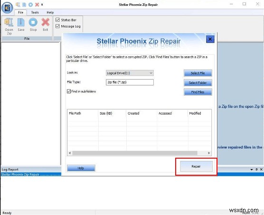The image size is (264, 215).
Task: Click the Open Zip icon in ribbon
Action: (9, 27)
